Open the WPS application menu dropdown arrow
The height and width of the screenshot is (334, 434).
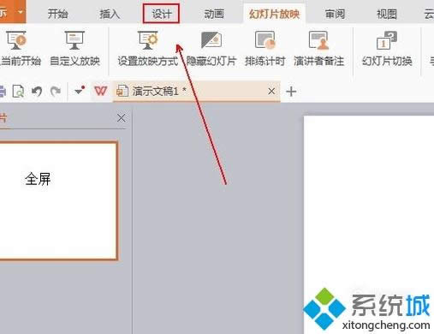(21, 12)
